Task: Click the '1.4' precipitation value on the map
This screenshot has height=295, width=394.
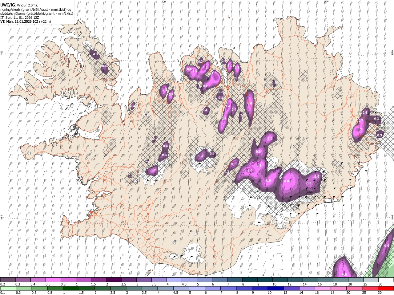Action: [x=228, y=106]
